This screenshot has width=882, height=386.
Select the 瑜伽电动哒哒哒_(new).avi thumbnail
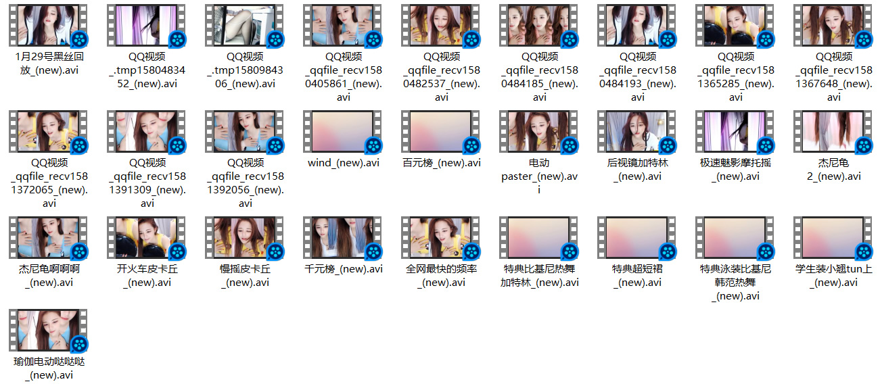pyautogui.click(x=48, y=330)
